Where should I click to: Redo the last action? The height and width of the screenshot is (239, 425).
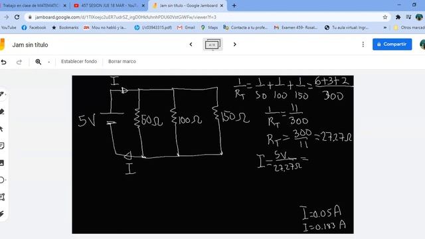pos(19,62)
